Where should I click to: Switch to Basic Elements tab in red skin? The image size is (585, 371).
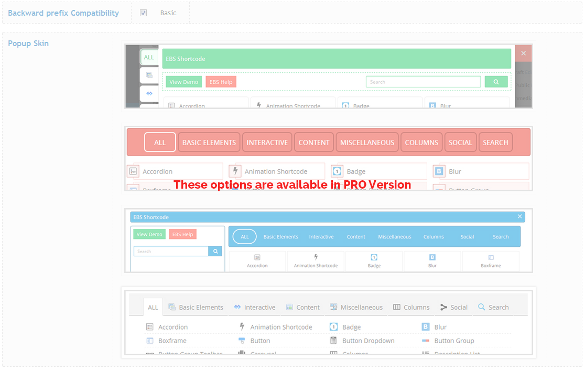click(x=209, y=143)
